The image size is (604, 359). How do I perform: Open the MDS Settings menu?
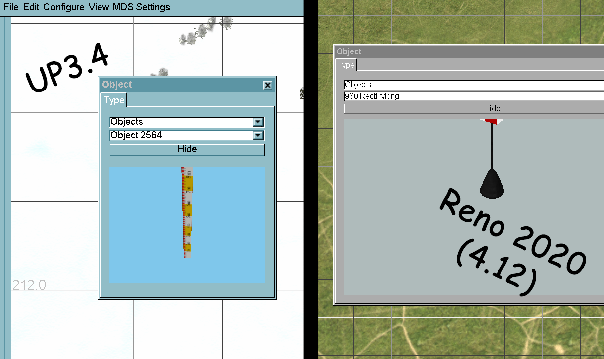click(x=141, y=7)
